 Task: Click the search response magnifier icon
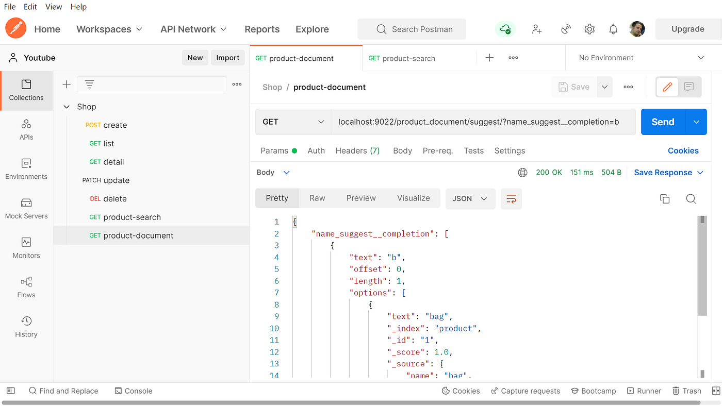(x=691, y=199)
